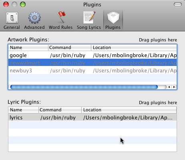Open Word Rules flag pane
This screenshot has width=185, height=160.
click(60, 21)
